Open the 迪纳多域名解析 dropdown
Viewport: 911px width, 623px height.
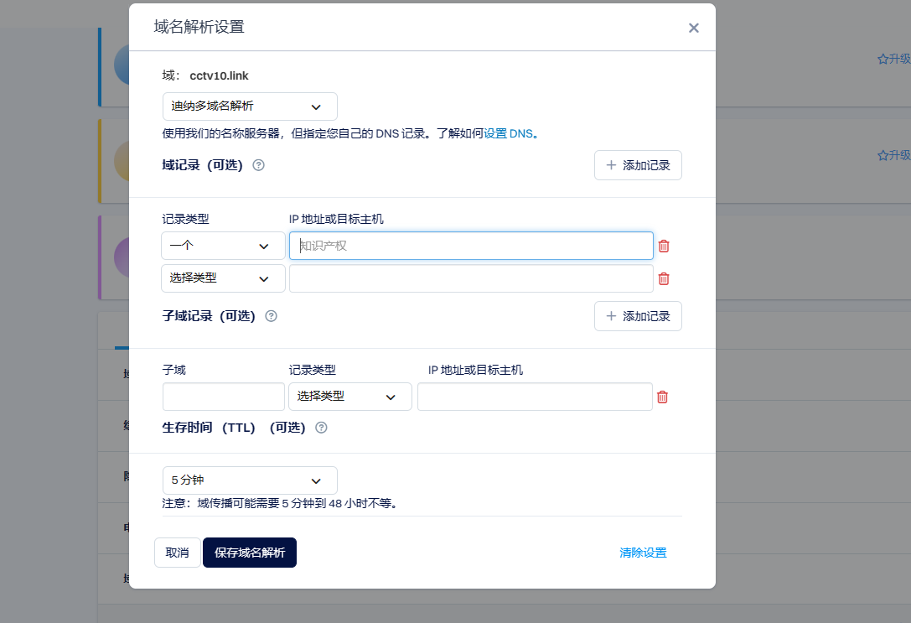[x=250, y=106]
